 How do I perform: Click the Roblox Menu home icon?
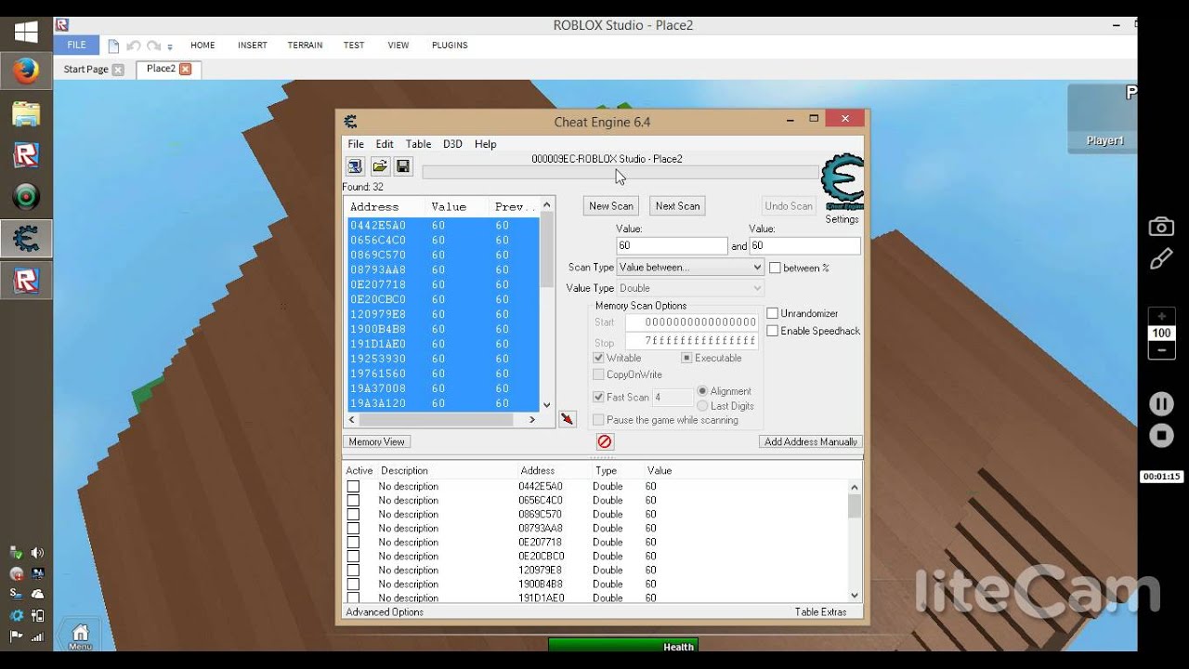[80, 634]
